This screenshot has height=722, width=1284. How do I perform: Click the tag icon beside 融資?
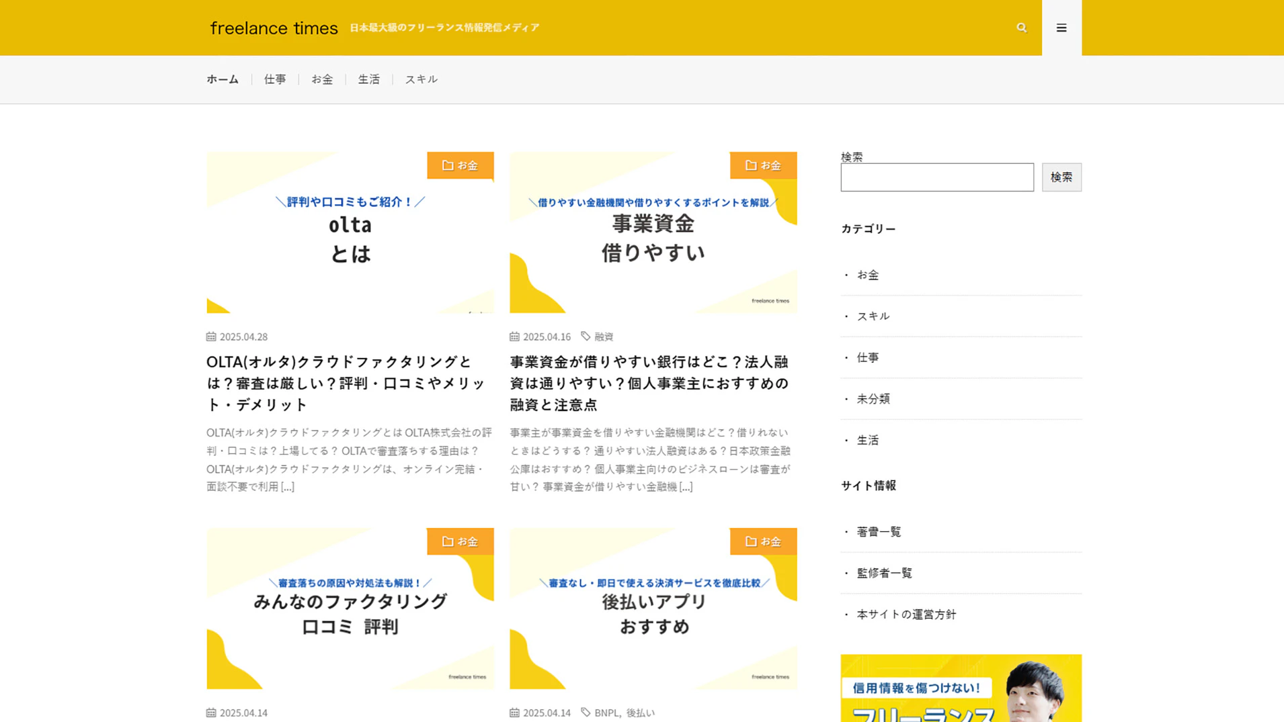pyautogui.click(x=586, y=336)
